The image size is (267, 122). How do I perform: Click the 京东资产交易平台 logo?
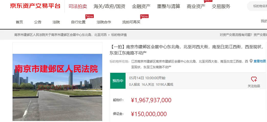coord(35,6)
